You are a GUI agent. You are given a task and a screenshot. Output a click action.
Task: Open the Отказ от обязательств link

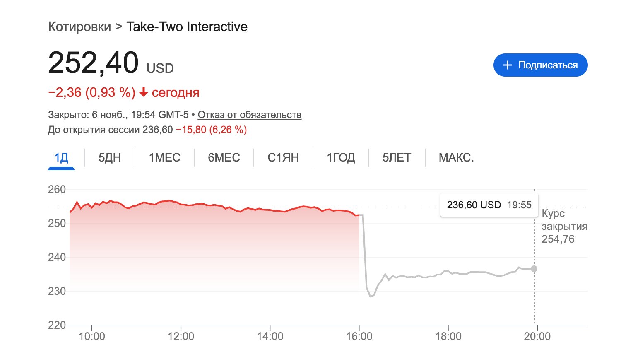[x=249, y=115]
